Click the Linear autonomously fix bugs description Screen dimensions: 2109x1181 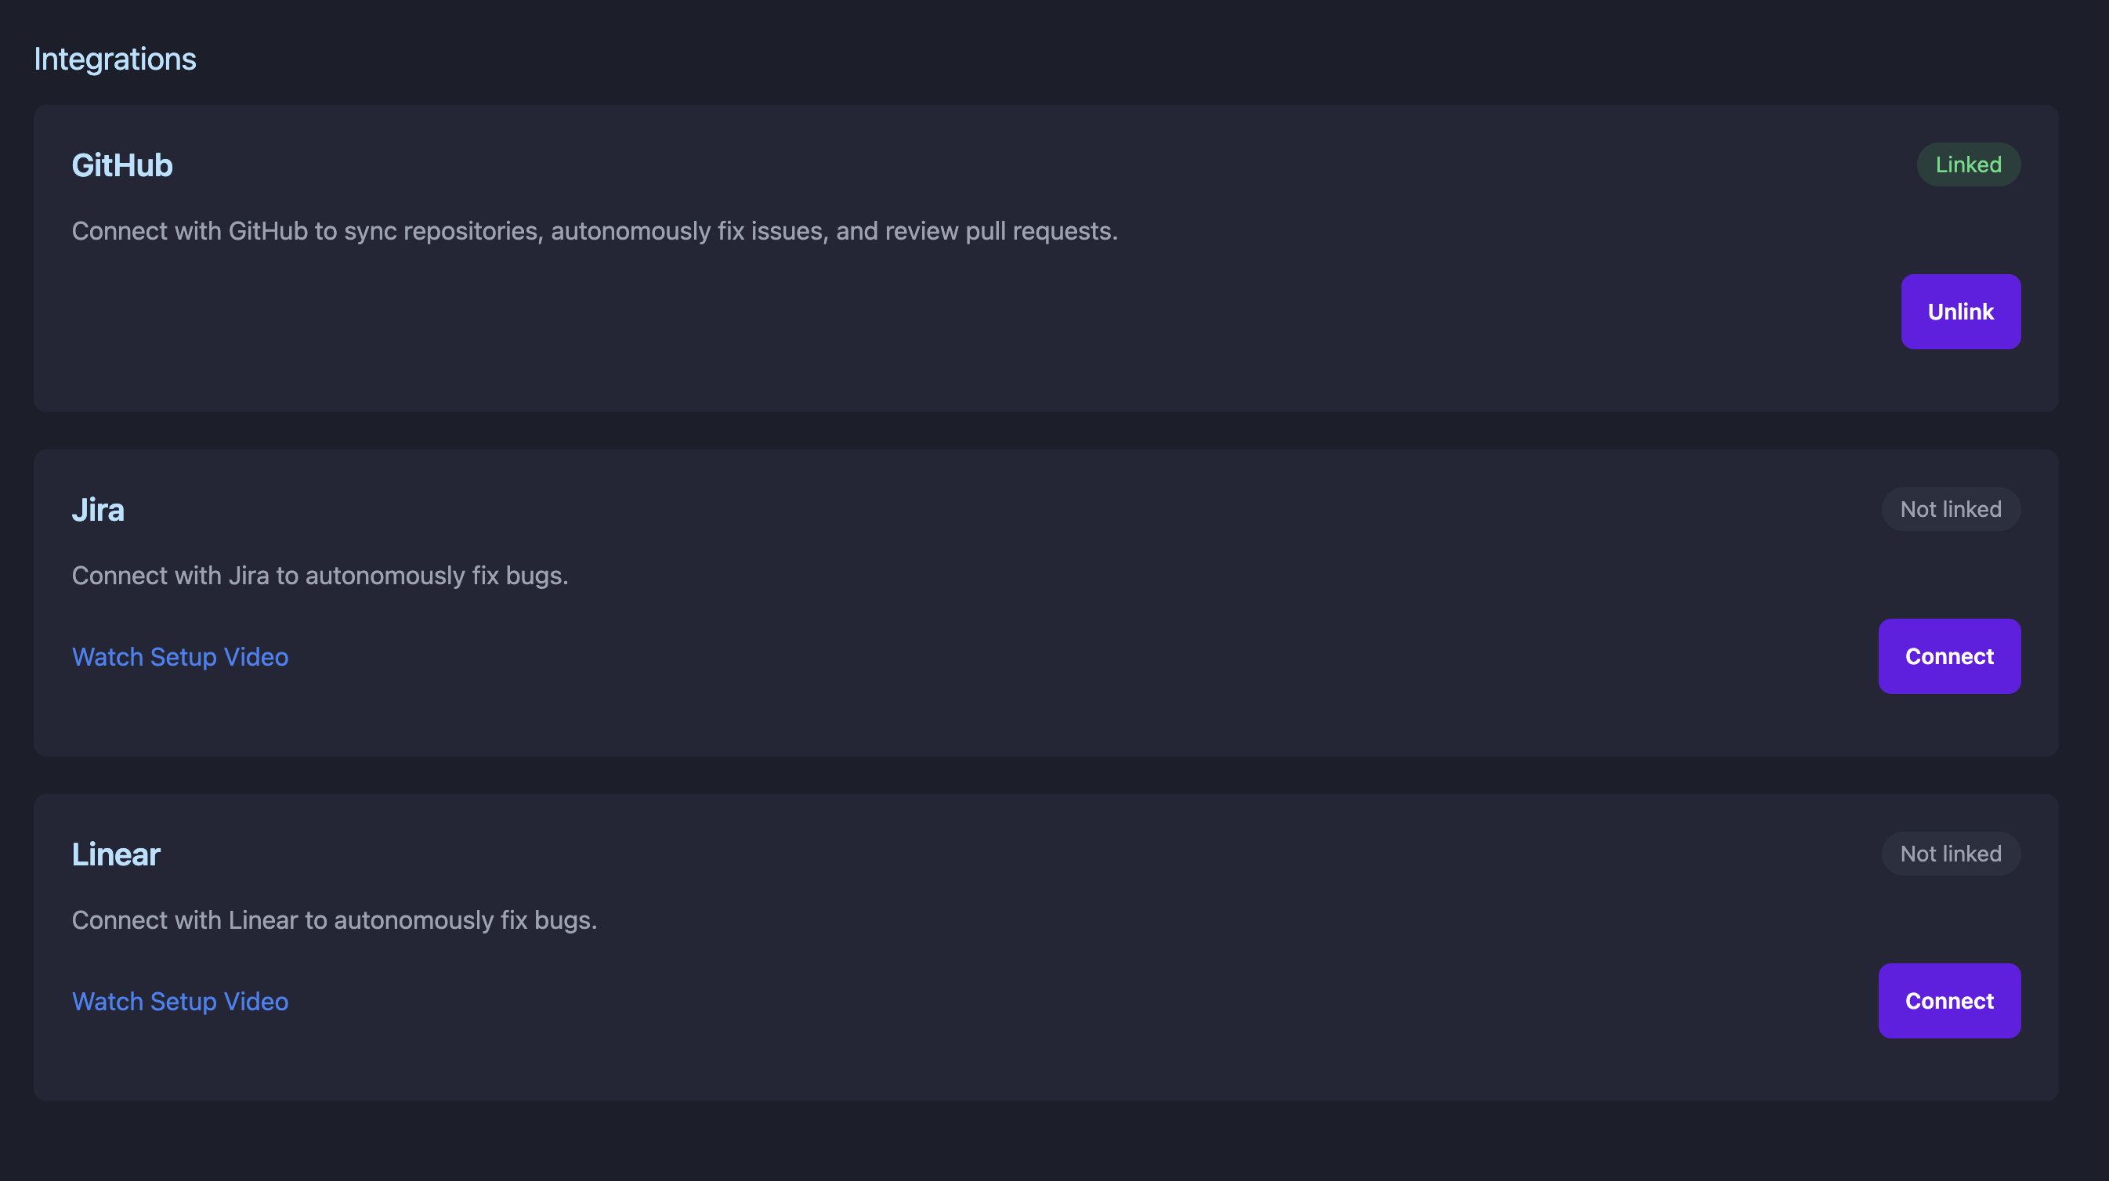334,920
